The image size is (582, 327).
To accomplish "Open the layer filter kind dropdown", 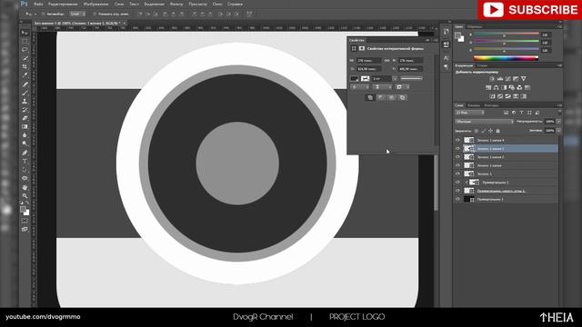I will point(469,113).
